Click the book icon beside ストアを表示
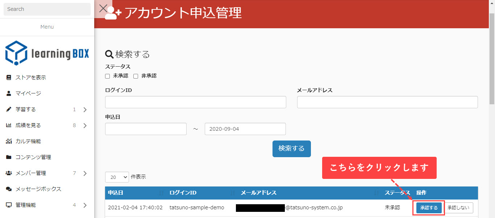Viewport: 495px width, 218px height. (9, 77)
